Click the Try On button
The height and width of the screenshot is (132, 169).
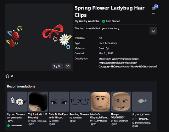tap(57, 66)
